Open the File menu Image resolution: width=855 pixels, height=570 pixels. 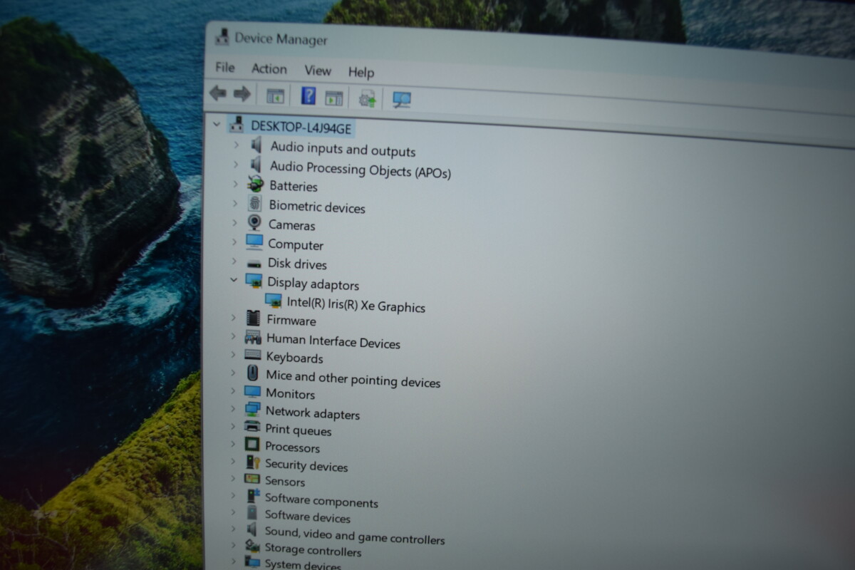click(x=224, y=67)
